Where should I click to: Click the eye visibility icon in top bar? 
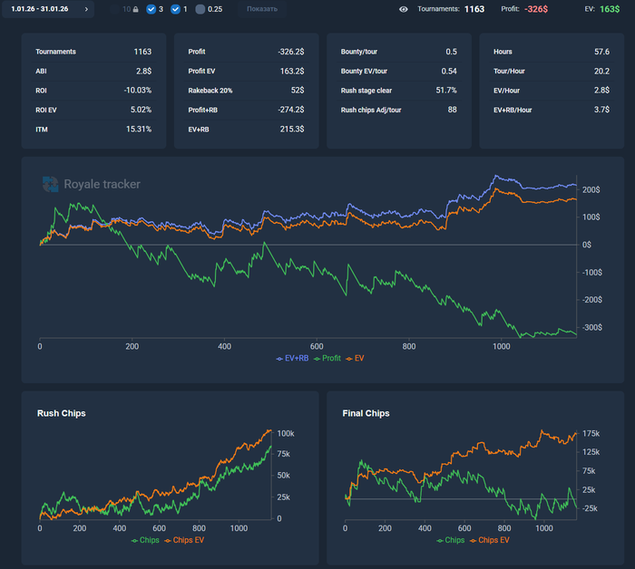pyautogui.click(x=404, y=9)
